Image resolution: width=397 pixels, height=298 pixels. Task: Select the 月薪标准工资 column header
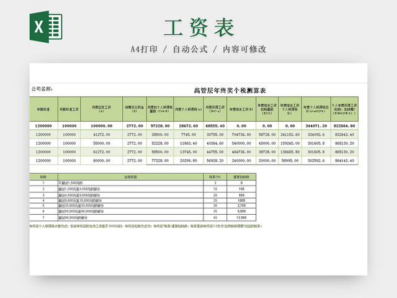(69, 109)
